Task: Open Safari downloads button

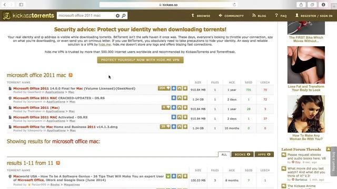Action: 323,5
